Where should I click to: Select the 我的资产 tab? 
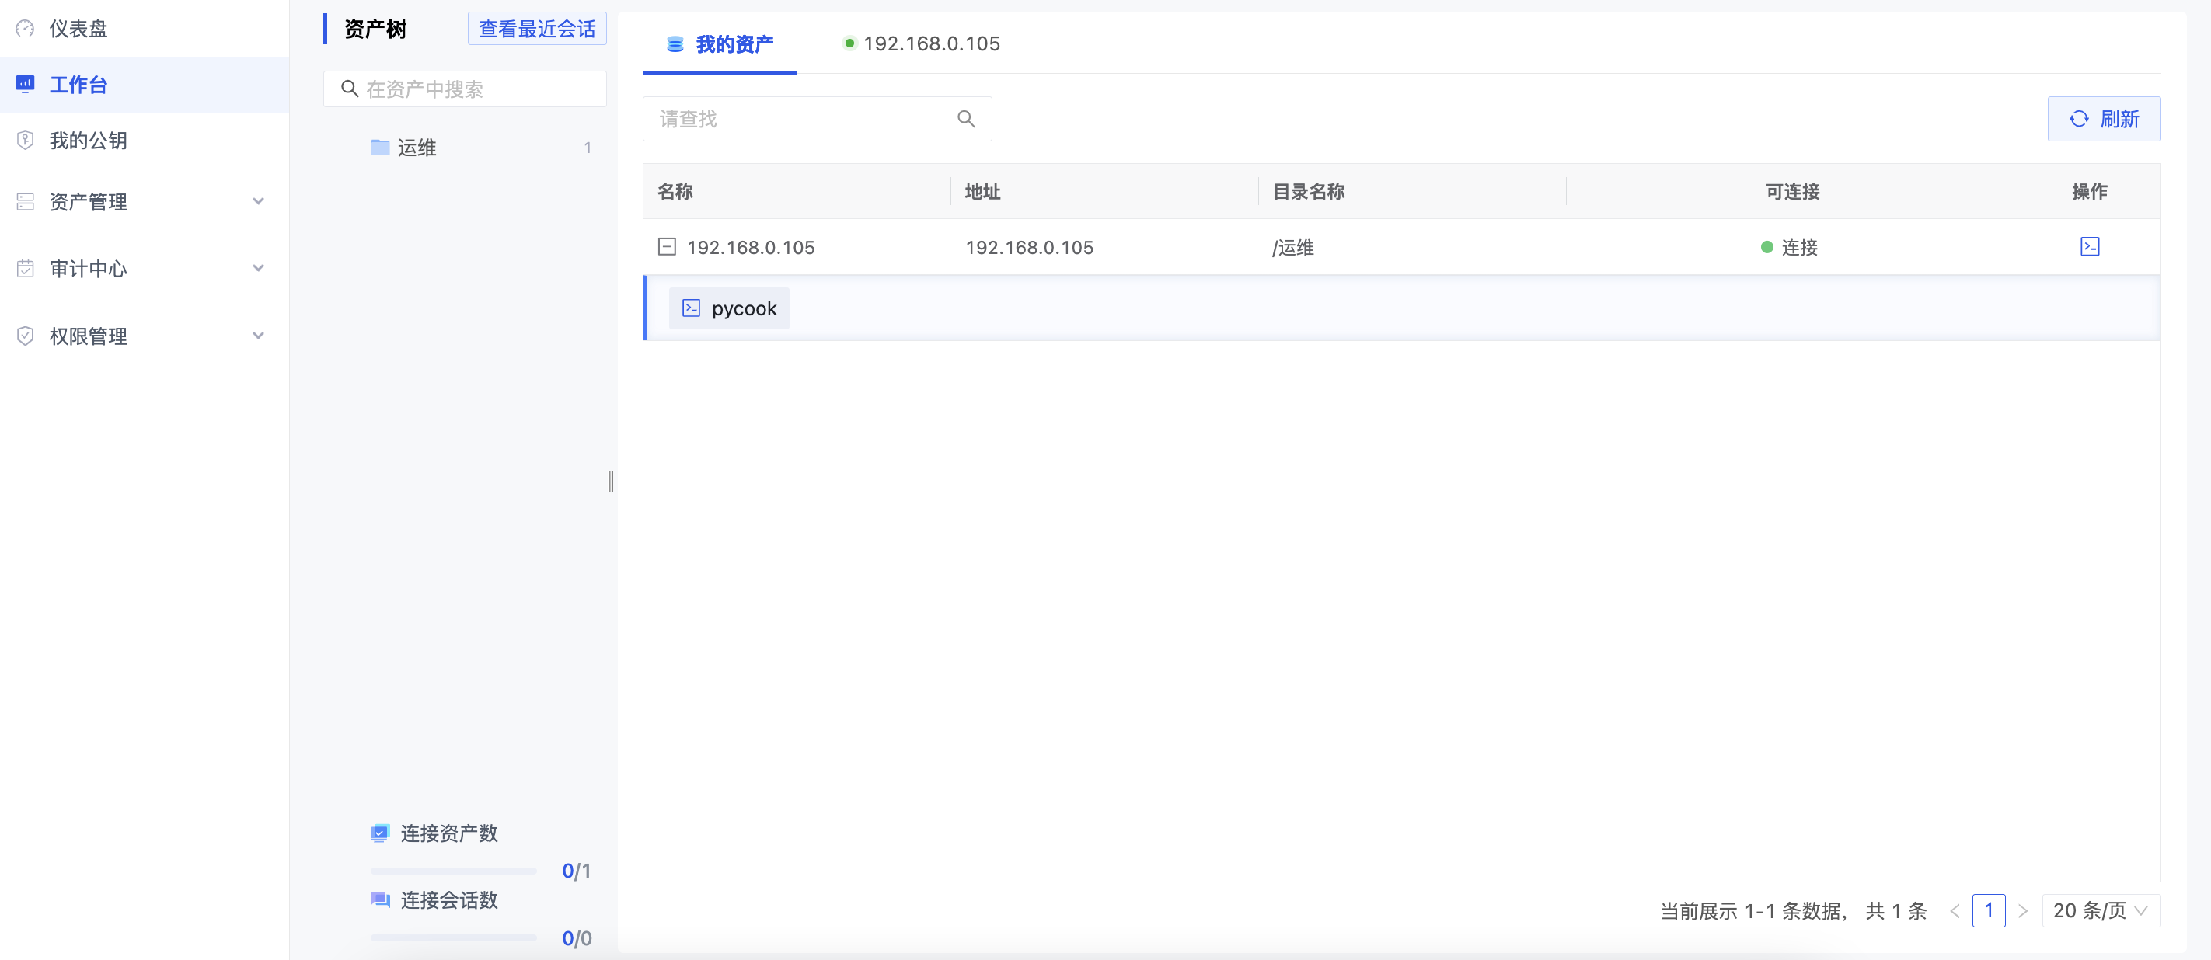tap(720, 43)
